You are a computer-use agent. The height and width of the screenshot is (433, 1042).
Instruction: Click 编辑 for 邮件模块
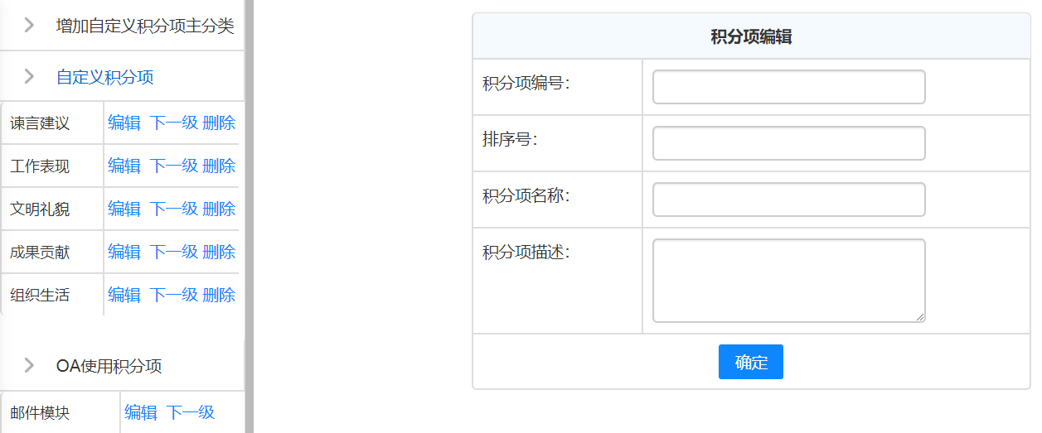tap(141, 412)
